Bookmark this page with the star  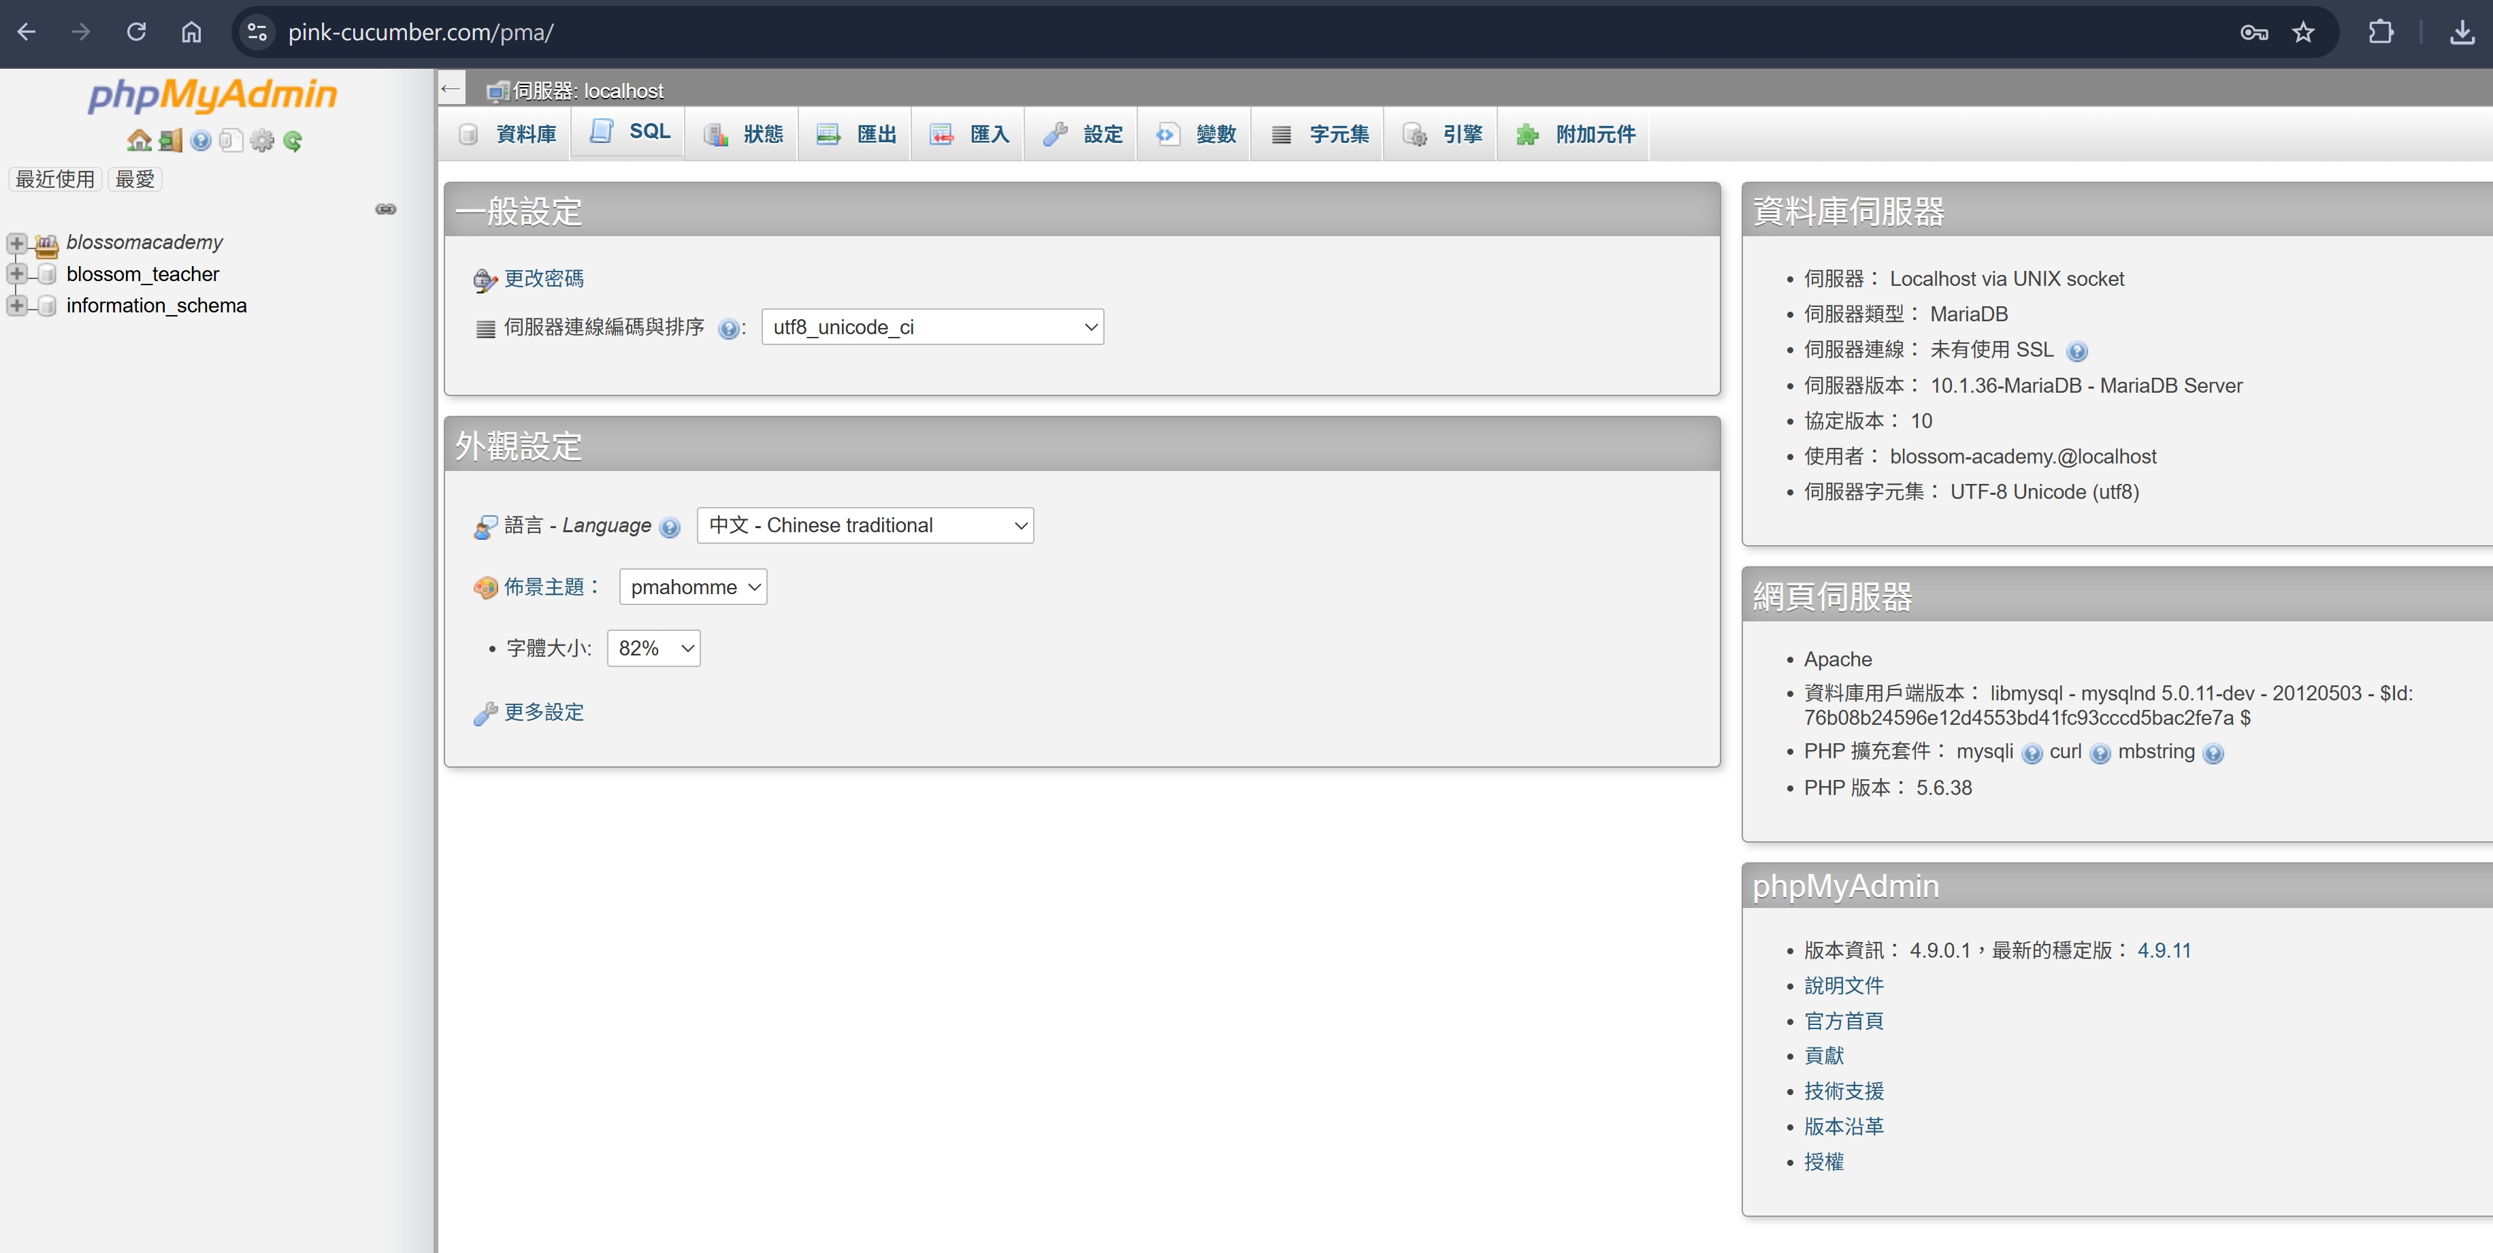coord(2303,32)
